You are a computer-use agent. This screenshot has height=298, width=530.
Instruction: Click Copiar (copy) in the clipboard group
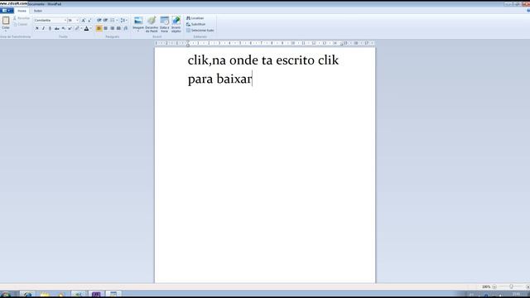click(x=21, y=24)
